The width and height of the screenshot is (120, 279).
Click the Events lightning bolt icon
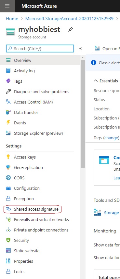coord(8,123)
